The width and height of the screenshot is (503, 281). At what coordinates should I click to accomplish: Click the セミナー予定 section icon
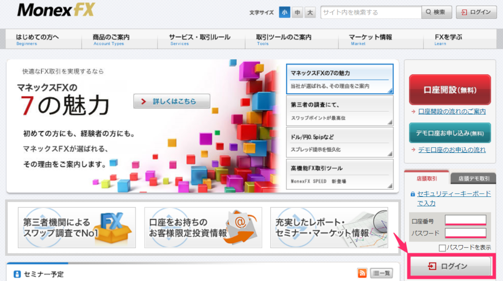pos(17,274)
